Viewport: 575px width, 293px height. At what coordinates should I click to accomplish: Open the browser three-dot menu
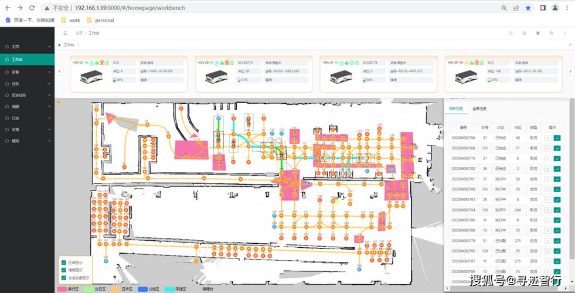(x=567, y=8)
